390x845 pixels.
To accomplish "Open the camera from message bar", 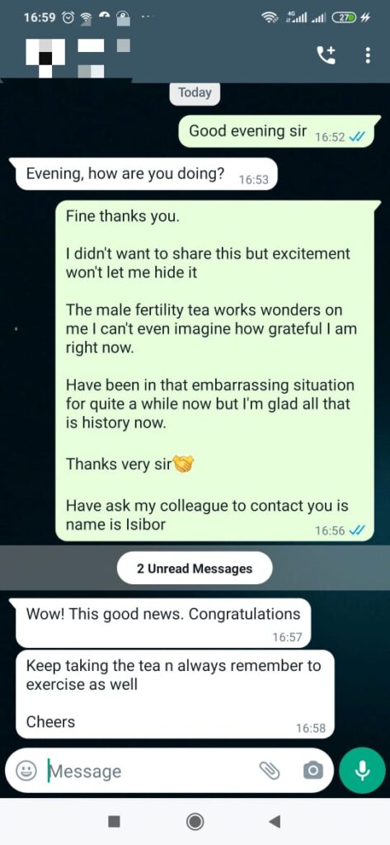I will point(313,771).
